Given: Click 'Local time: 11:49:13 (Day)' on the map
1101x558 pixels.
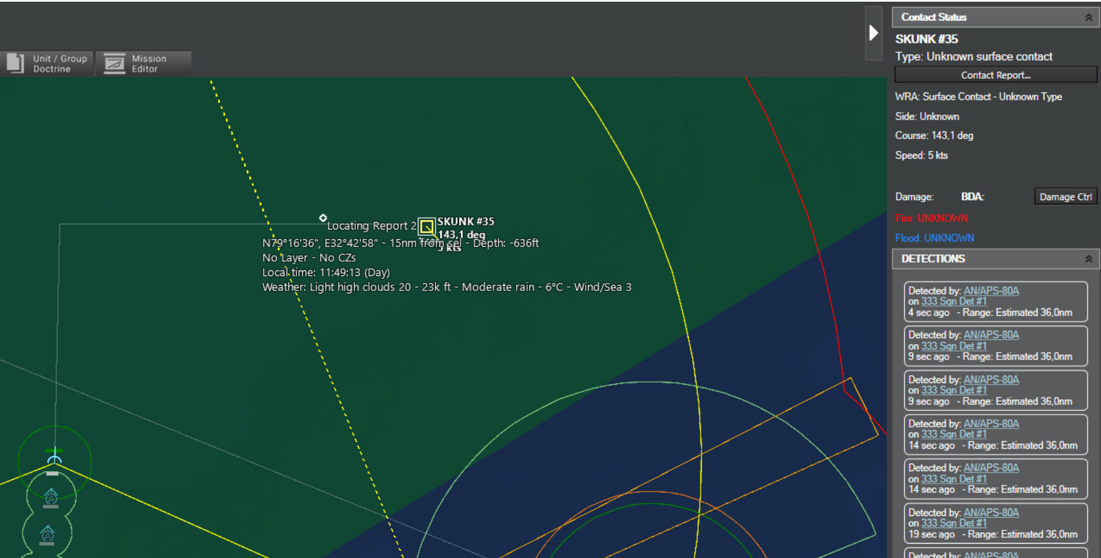Looking at the screenshot, I should click(326, 273).
